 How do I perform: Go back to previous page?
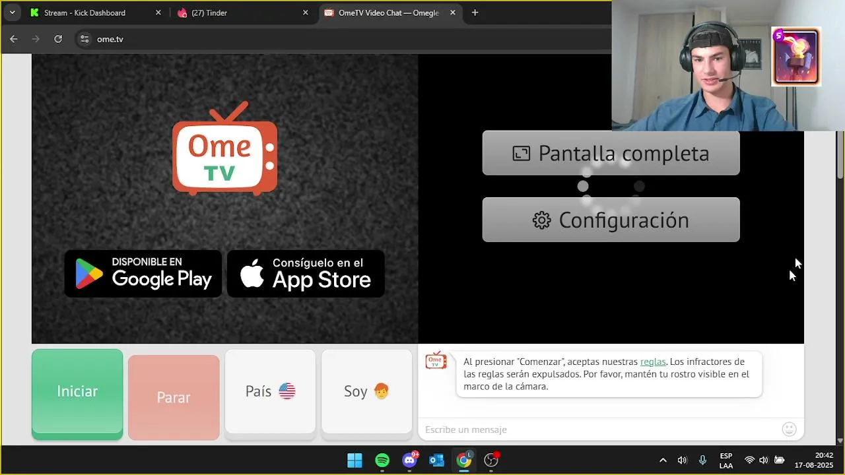tap(14, 39)
